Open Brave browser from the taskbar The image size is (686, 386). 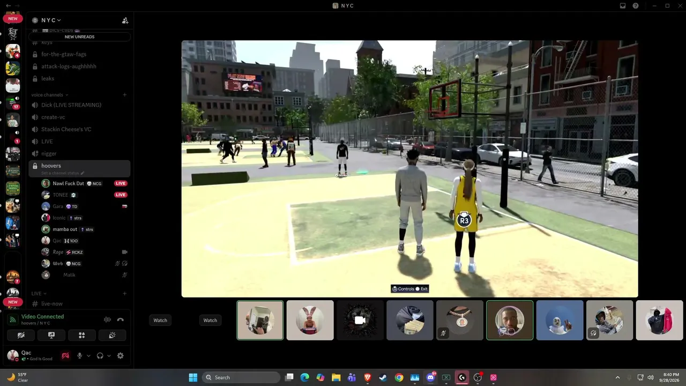click(x=367, y=377)
